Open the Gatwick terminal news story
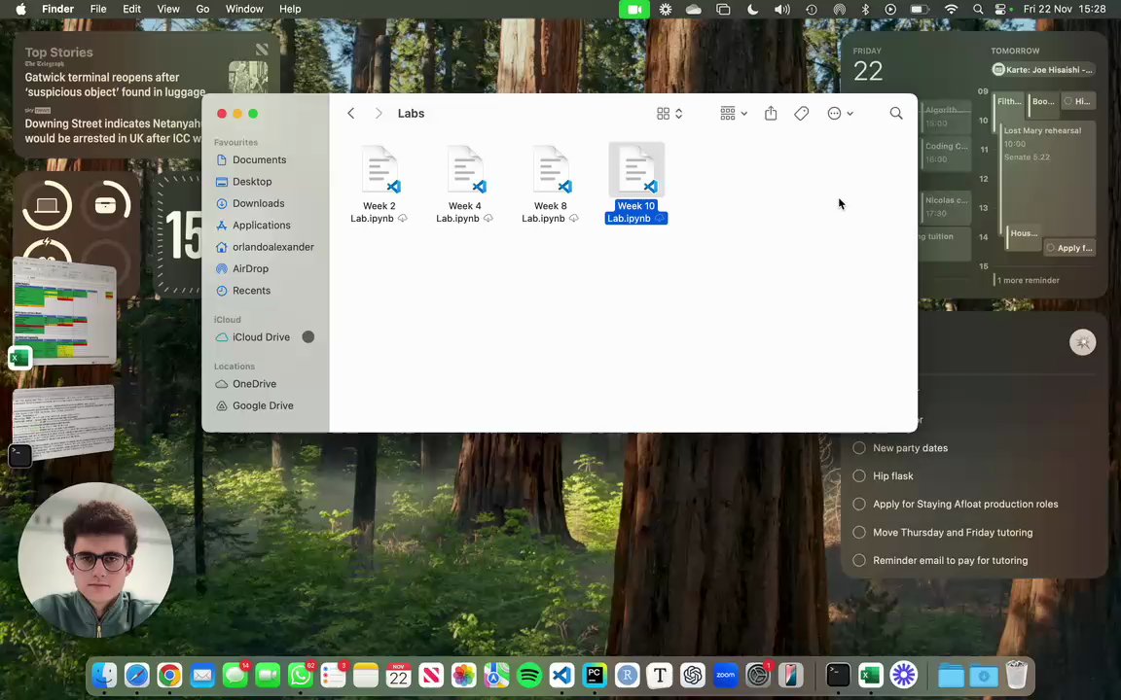 115,85
